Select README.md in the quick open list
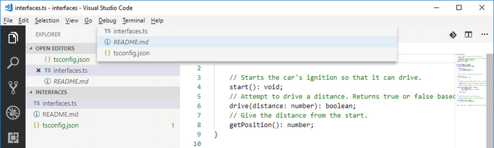This screenshot has height=148, width=494. coord(247,42)
